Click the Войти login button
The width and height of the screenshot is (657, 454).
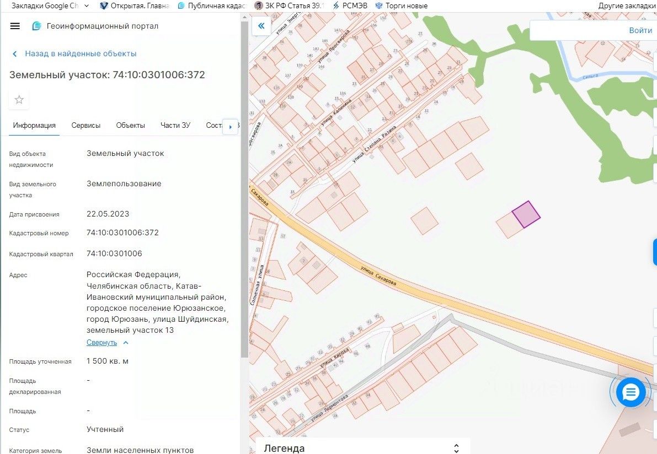[640, 30]
